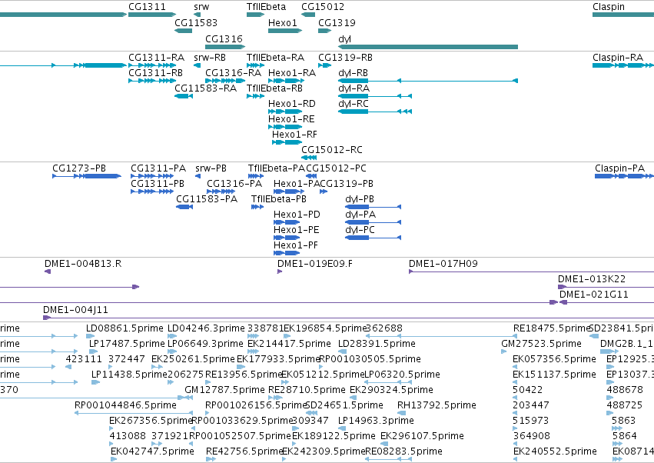Click the DME1-017H09 BAC label
The width and height of the screenshot is (654, 463).
[x=443, y=264]
